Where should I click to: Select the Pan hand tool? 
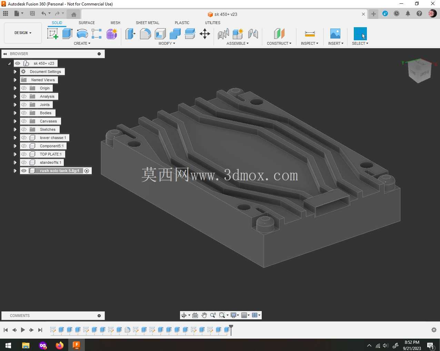pos(204,315)
